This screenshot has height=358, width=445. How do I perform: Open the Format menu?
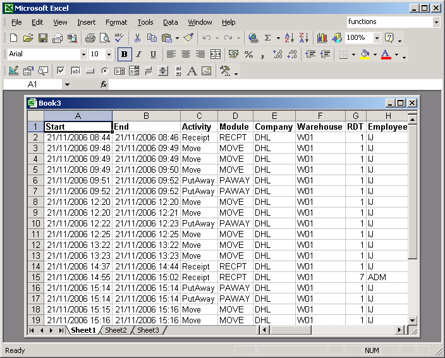[x=116, y=22]
